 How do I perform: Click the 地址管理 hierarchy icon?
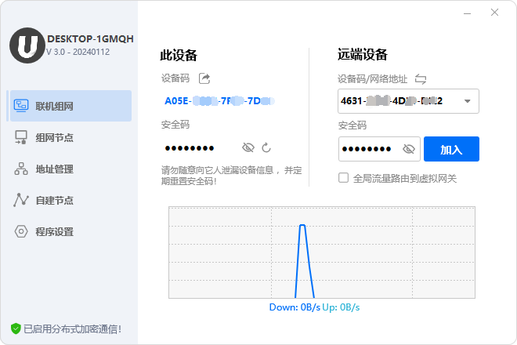click(21, 169)
